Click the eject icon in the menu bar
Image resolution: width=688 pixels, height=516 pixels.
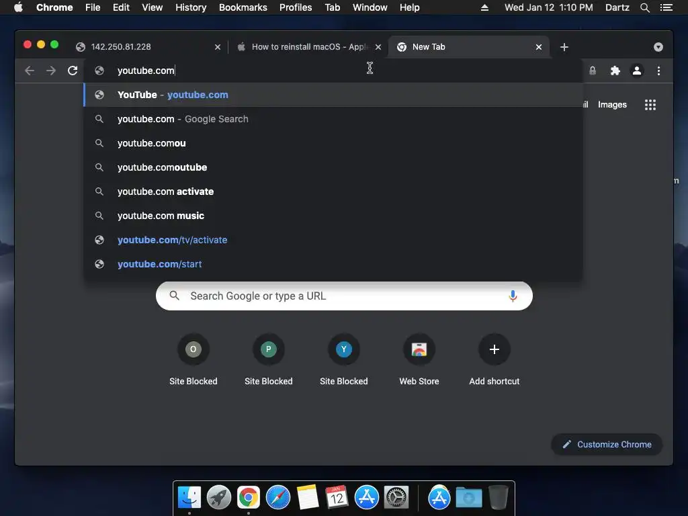(x=484, y=7)
